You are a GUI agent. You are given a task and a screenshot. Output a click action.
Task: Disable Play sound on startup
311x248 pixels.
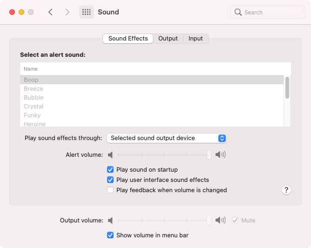click(x=110, y=169)
